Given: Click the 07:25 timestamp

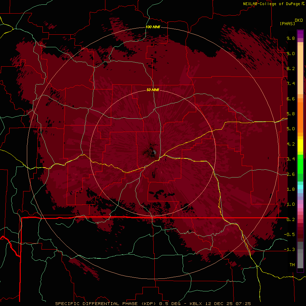Looking at the screenshot, I should pos(243,304).
